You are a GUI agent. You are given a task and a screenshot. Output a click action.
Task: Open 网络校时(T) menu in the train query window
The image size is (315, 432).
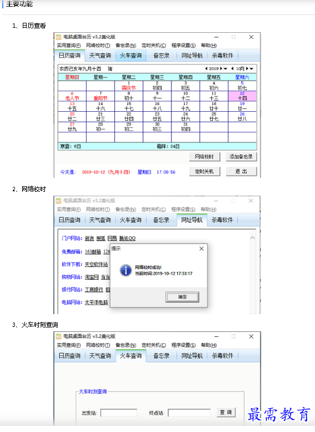pyautogui.click(x=98, y=345)
